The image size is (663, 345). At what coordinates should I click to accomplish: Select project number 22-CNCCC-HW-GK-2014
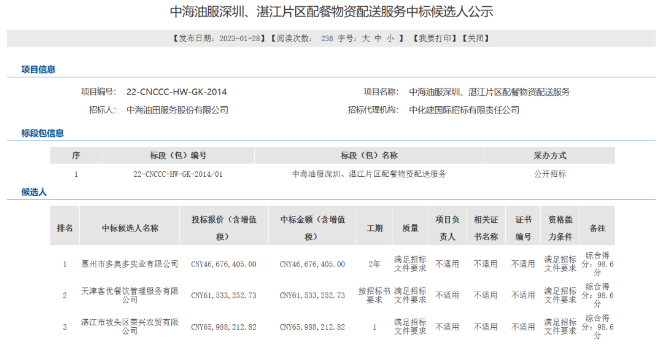pos(177,91)
